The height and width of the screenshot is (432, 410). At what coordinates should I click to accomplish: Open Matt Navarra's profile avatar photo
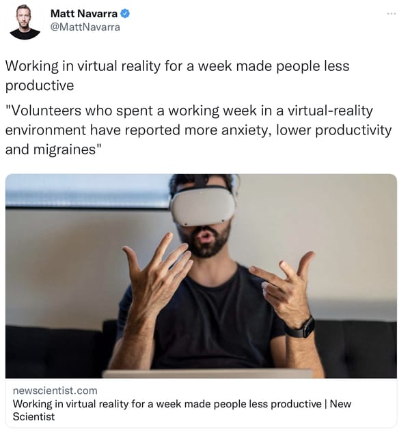click(25, 22)
